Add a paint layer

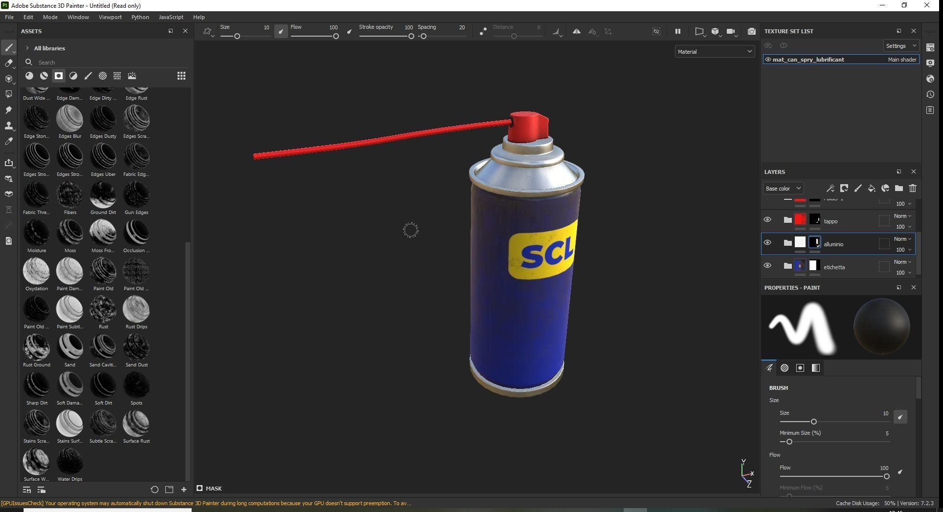[858, 188]
